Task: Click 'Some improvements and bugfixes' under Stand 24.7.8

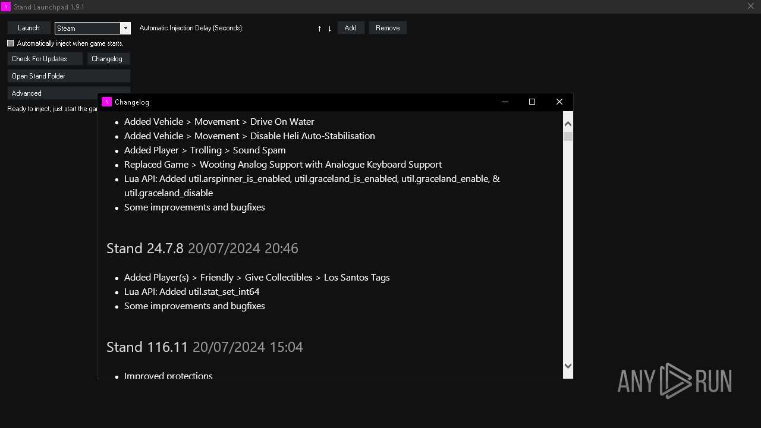Action: point(194,306)
